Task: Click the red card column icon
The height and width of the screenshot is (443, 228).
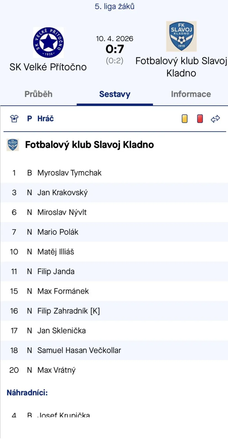Action: pyautogui.click(x=200, y=119)
